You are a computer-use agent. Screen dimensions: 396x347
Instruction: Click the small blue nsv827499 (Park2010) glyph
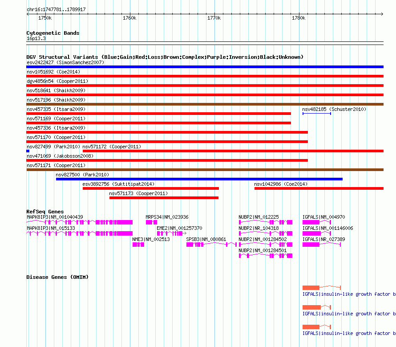pos(28,151)
